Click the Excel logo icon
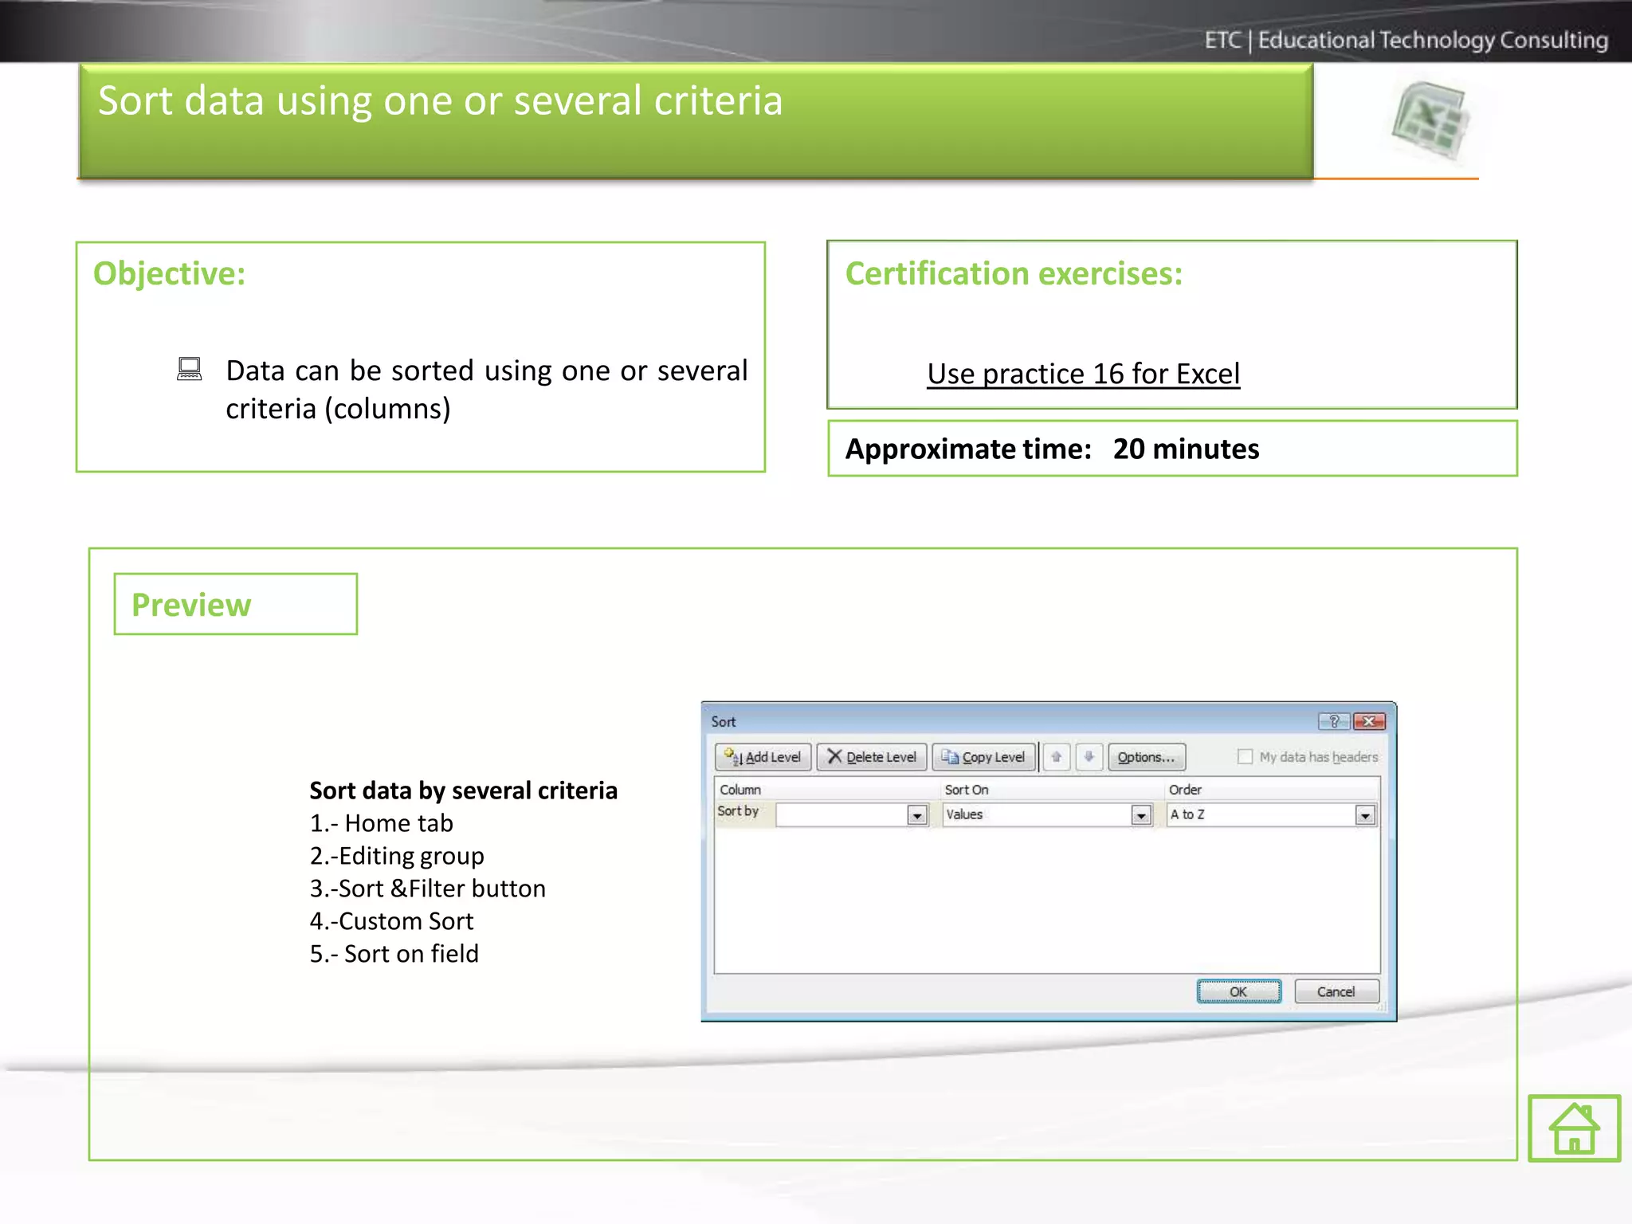This screenshot has height=1224, width=1632. click(x=1431, y=121)
